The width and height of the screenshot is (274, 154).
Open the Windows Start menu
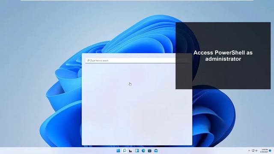pos(118,151)
